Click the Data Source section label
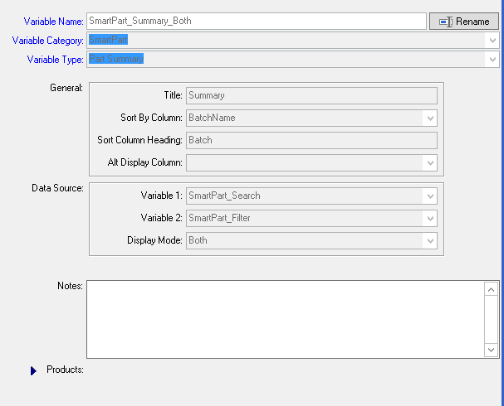Viewport: 504px width, 406px height. 57,188
